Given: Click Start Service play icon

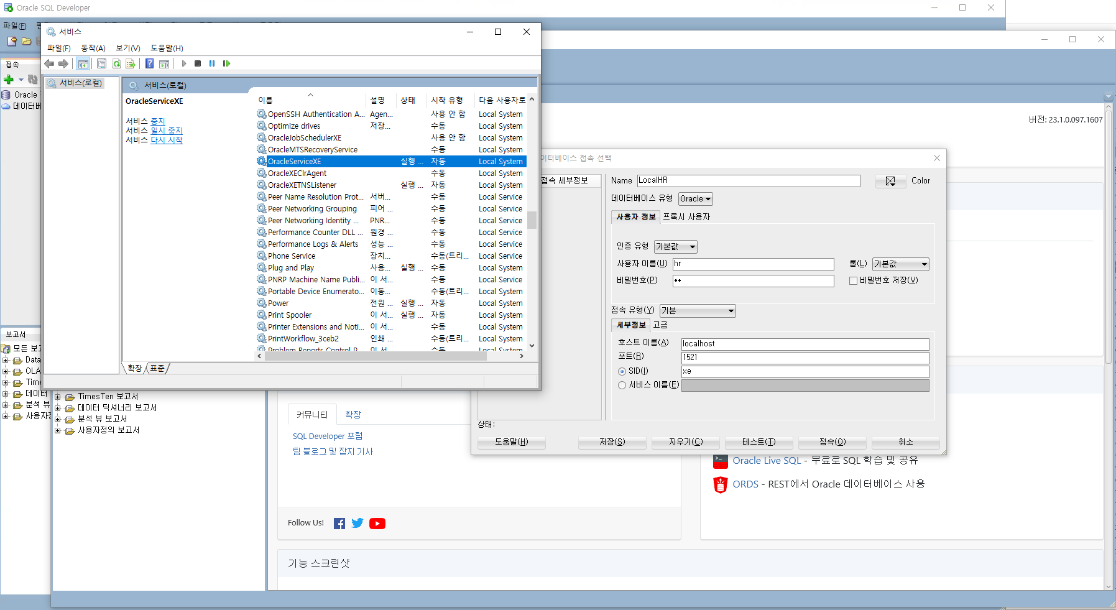Looking at the screenshot, I should pos(184,63).
